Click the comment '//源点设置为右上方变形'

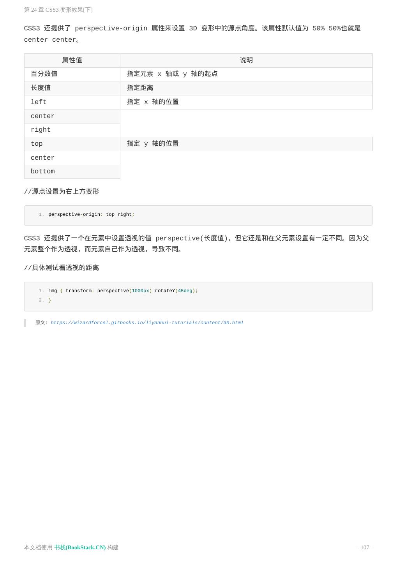pos(62,191)
